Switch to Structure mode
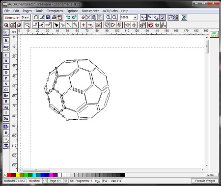 click(12, 17)
